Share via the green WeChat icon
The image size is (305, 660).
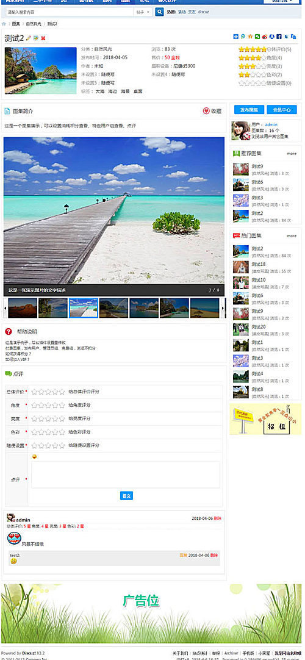(x=257, y=37)
